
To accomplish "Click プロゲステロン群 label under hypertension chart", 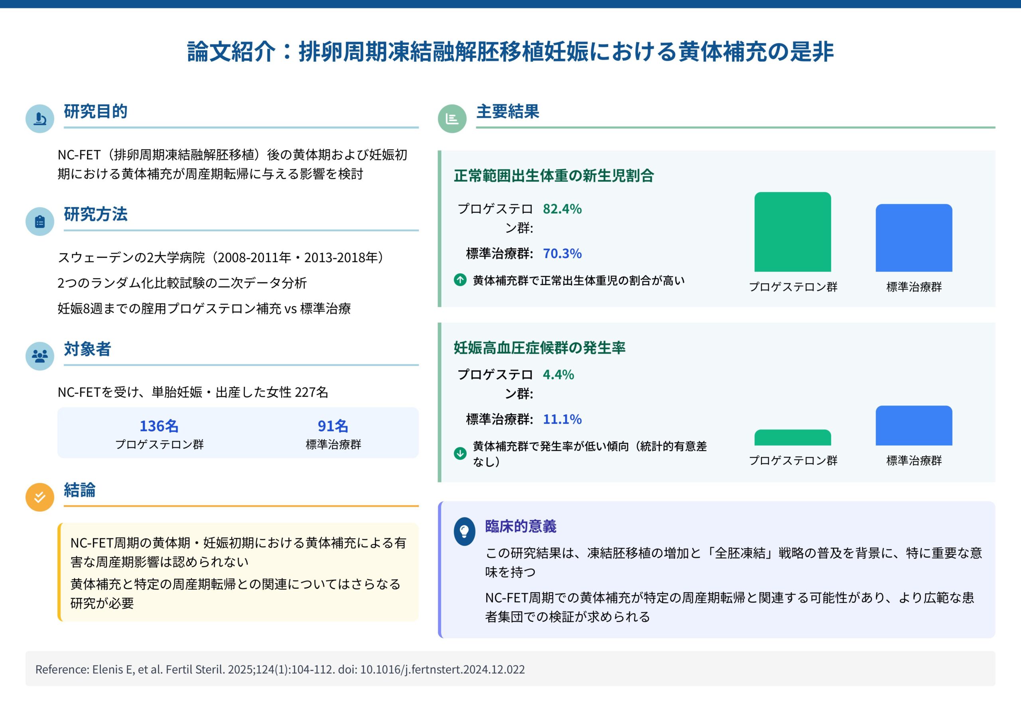I will [x=793, y=461].
